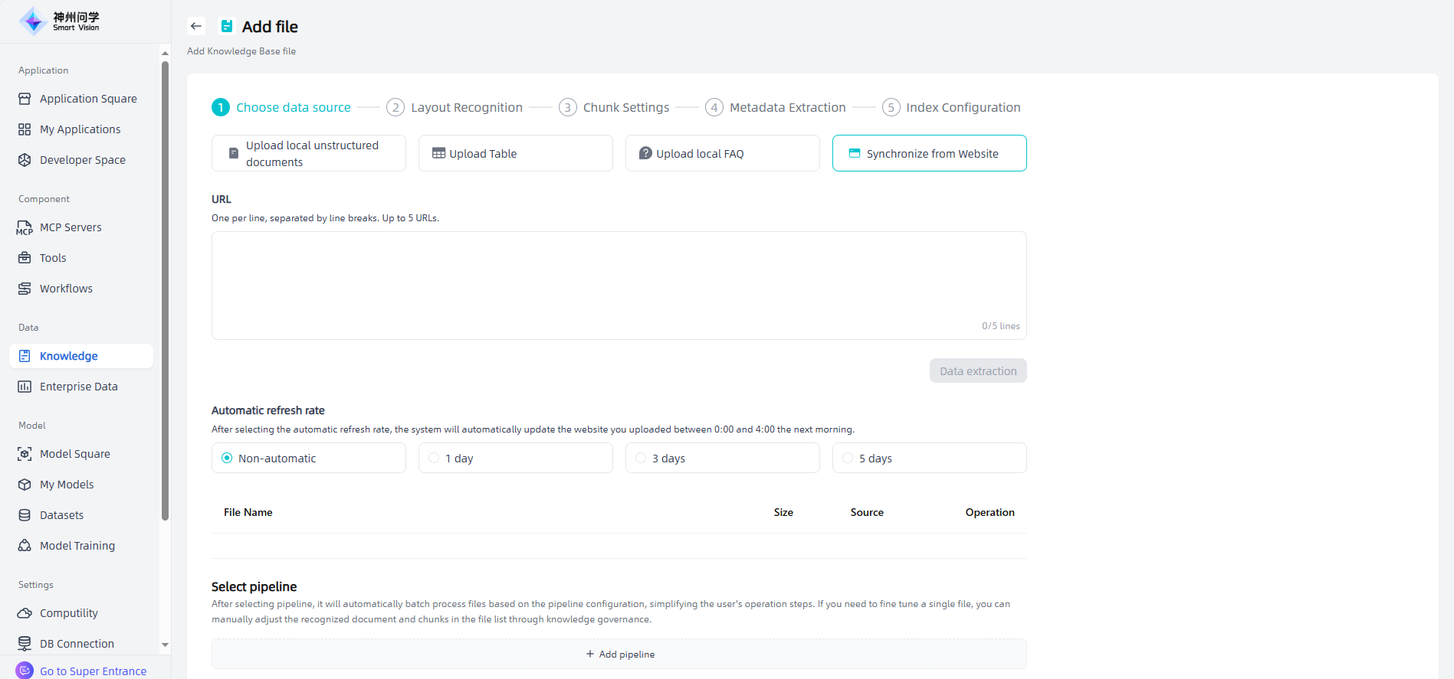Click the Workflows sidebar icon

(x=25, y=289)
